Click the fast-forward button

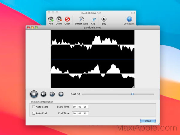[43, 94]
